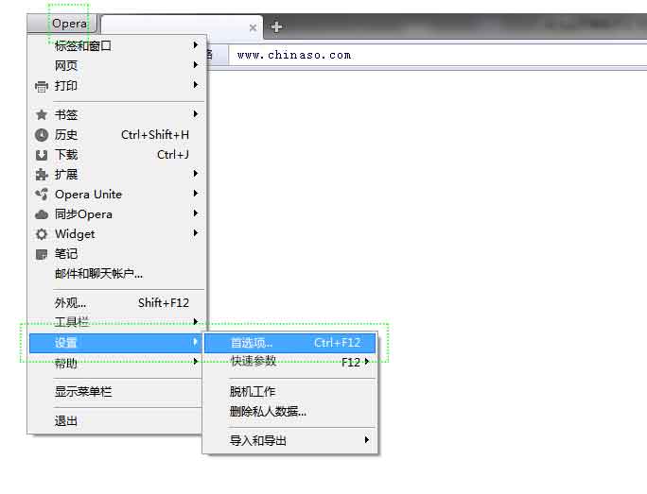
Task: Click the download icon beside 下载
Action: (41, 155)
